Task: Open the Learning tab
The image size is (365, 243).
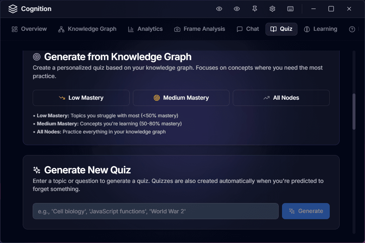Action: pos(321,29)
